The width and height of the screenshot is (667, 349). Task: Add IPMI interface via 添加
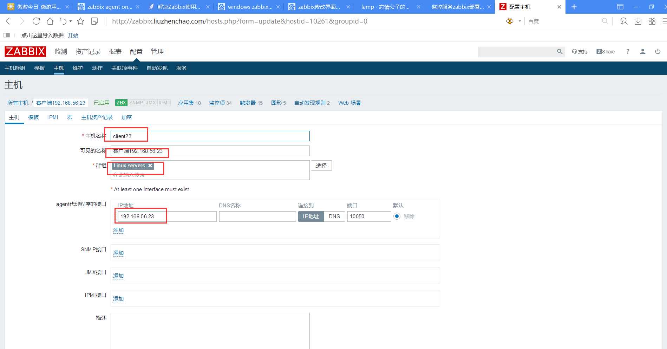[118, 299]
